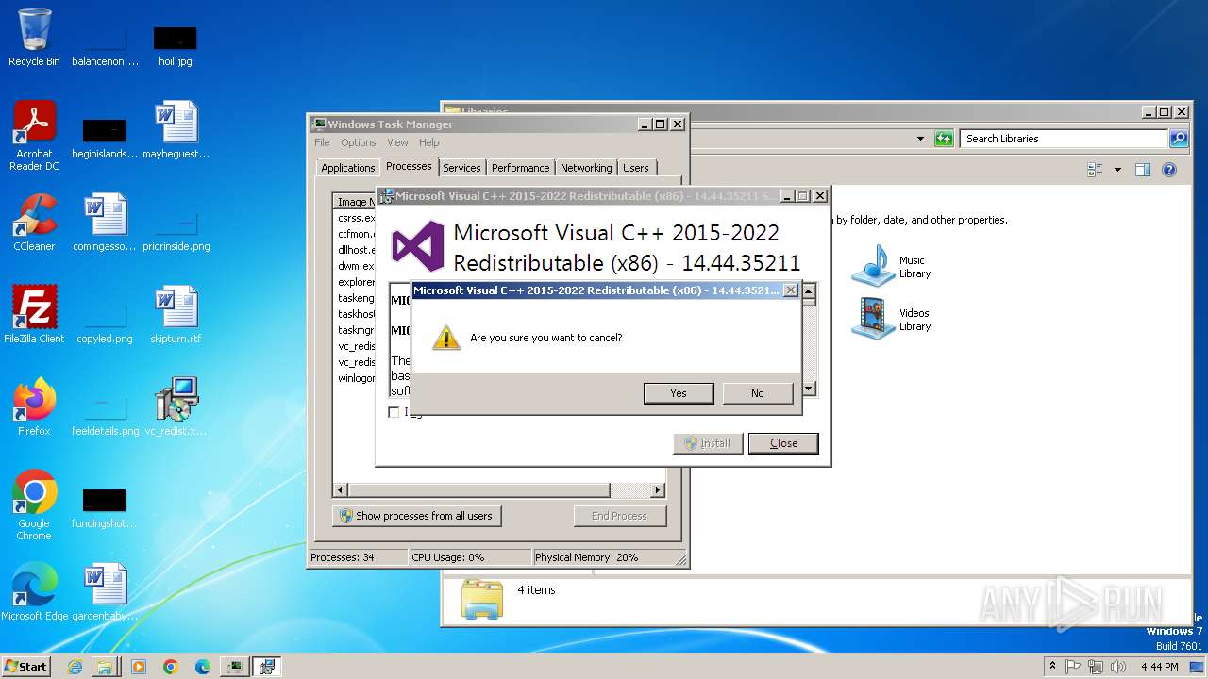Open the Music Library
This screenshot has width=1208, height=679.
pos(891,266)
